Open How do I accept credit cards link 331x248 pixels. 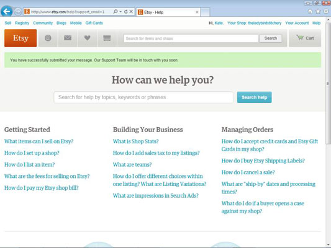click(270, 145)
